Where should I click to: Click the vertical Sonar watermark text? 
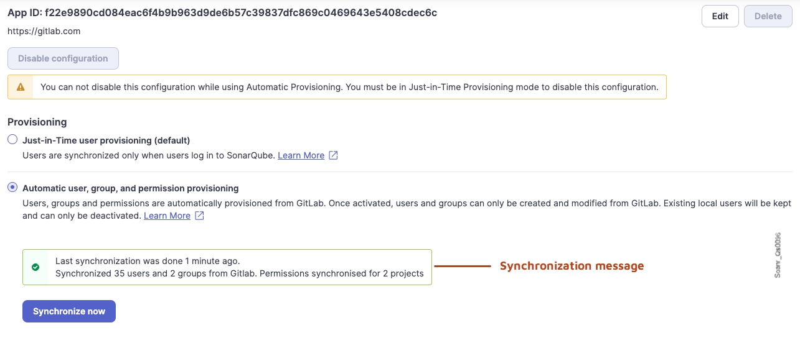pos(778,255)
